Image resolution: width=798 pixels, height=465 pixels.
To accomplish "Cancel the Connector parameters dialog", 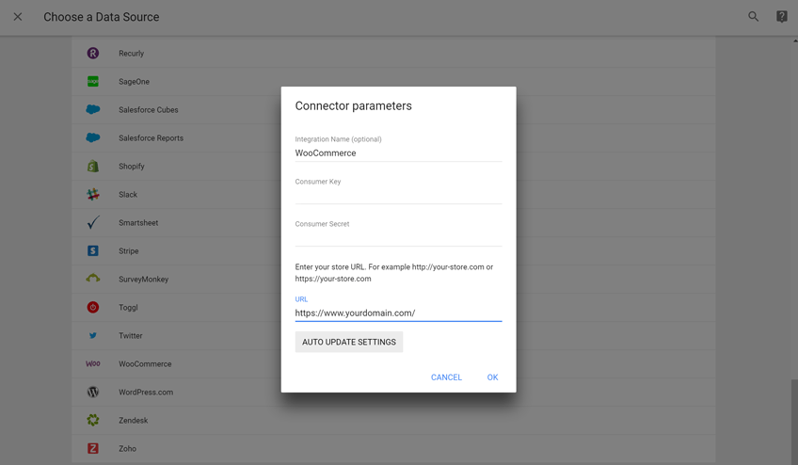I will [446, 377].
